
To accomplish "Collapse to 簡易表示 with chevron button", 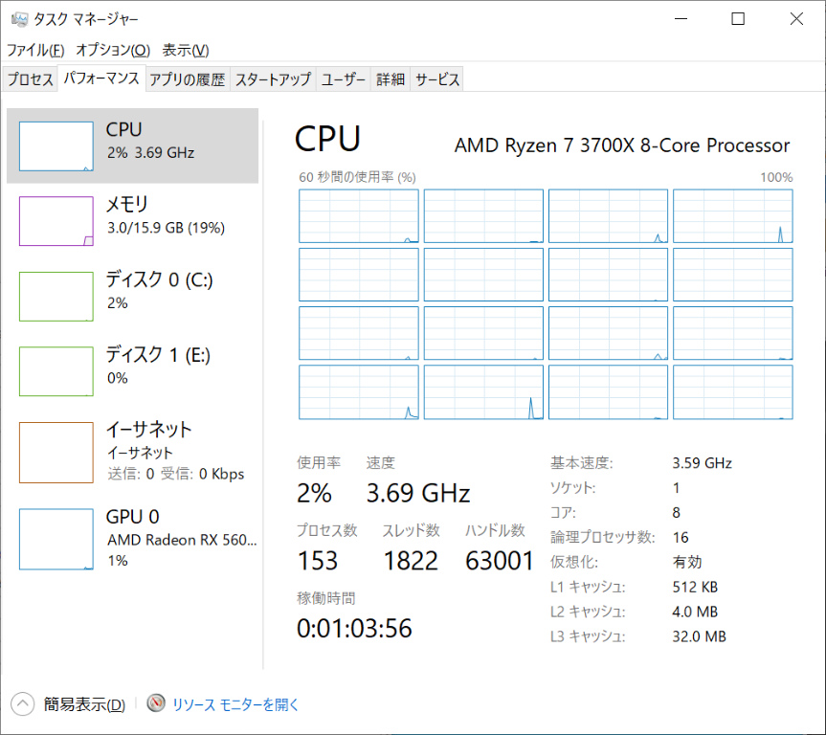I will coord(22,704).
